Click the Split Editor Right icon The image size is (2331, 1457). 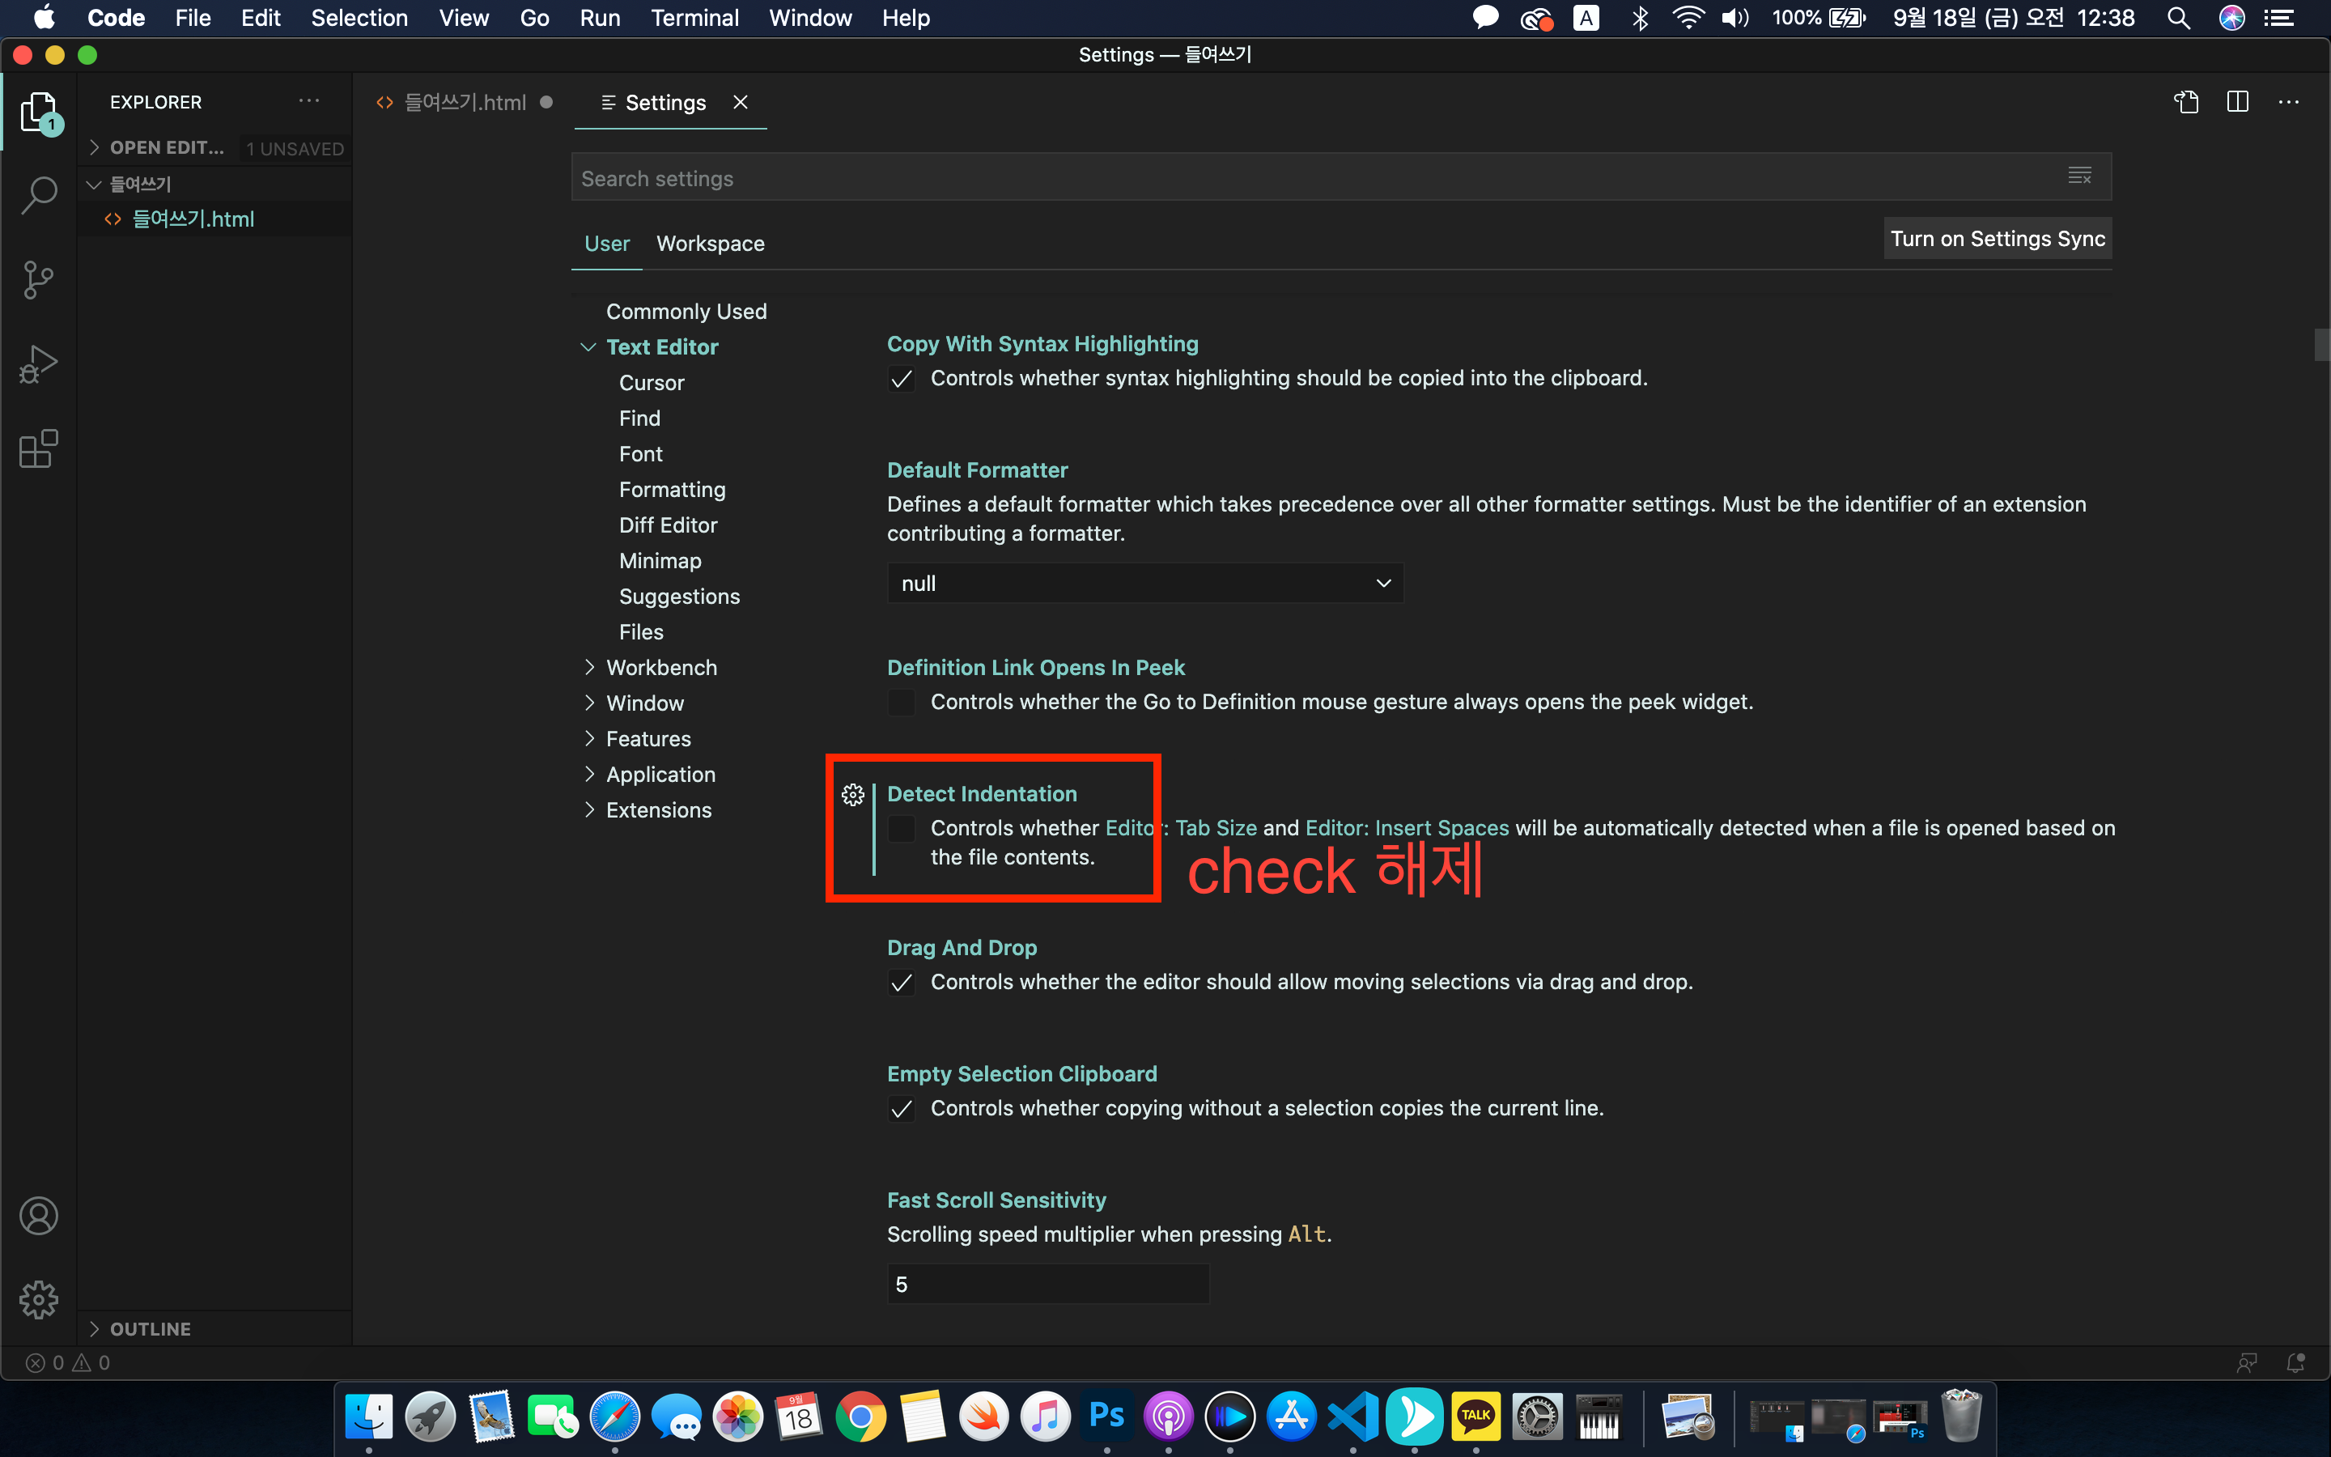click(x=2236, y=102)
